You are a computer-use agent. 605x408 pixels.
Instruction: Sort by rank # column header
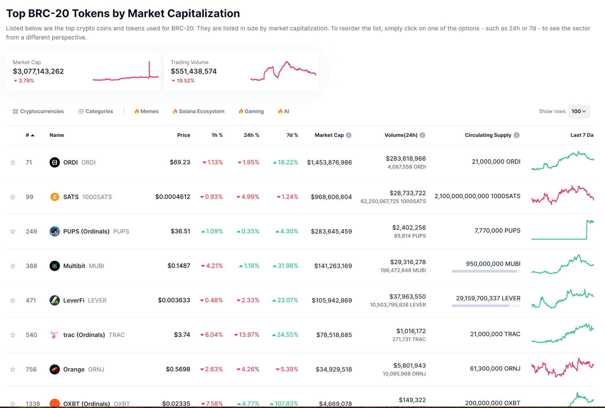click(x=30, y=135)
